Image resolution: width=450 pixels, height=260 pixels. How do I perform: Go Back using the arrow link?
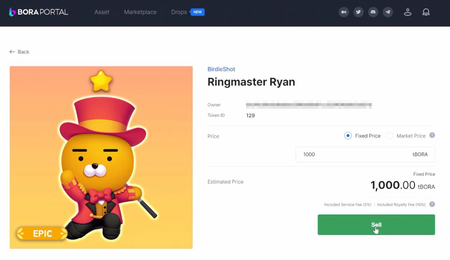point(19,52)
